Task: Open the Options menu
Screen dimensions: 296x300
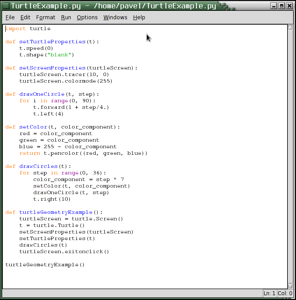Action: (x=87, y=17)
